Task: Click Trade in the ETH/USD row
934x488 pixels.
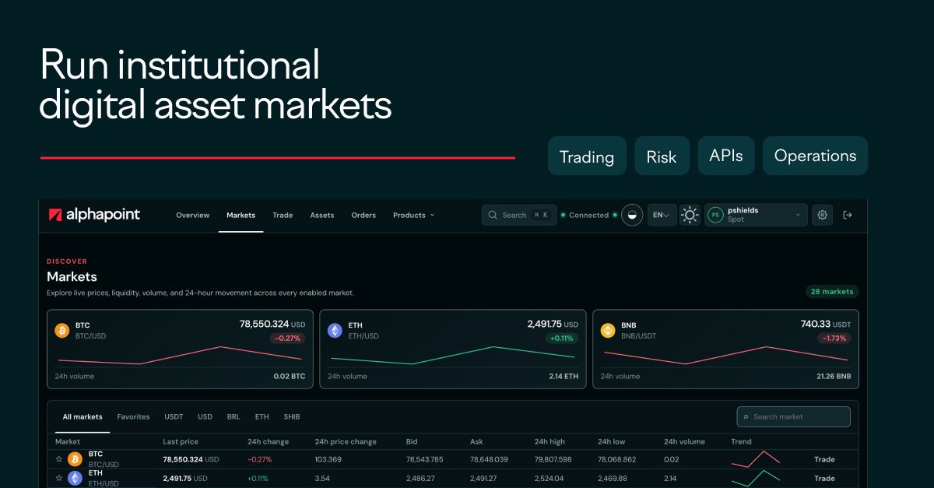Action: [x=824, y=478]
